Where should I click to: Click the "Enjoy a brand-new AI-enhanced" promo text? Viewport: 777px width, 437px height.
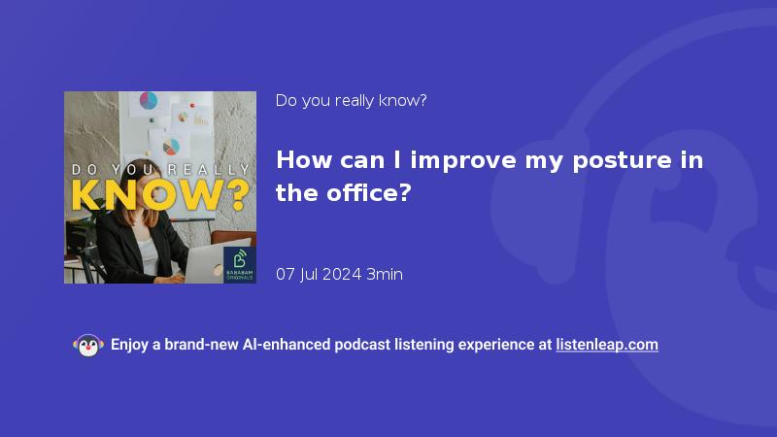220,345
